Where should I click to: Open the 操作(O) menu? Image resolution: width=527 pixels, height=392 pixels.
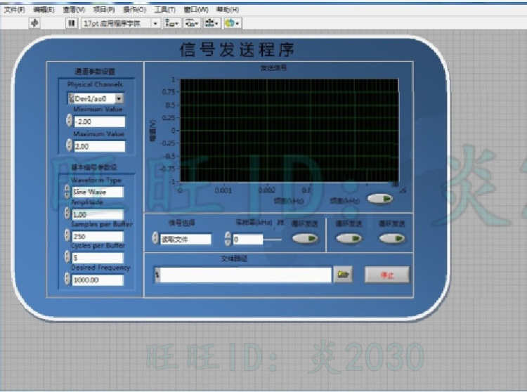coord(134,10)
